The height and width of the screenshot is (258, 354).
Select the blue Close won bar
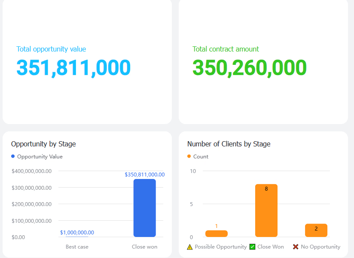pos(144,208)
